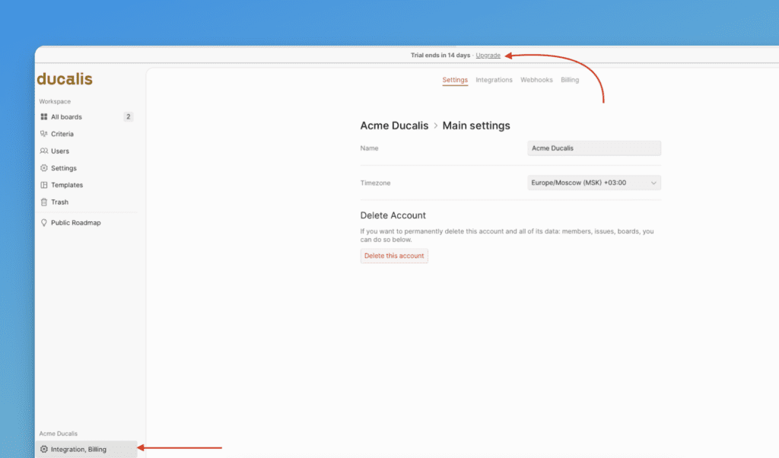Click the Name input field
Image resolution: width=779 pixels, height=458 pixels.
tap(593, 148)
